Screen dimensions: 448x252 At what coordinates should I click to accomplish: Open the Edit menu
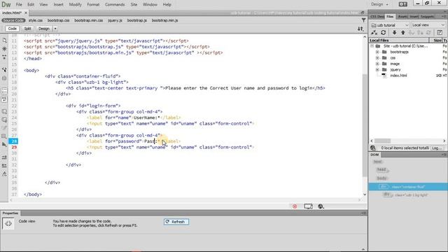(x=31, y=5)
